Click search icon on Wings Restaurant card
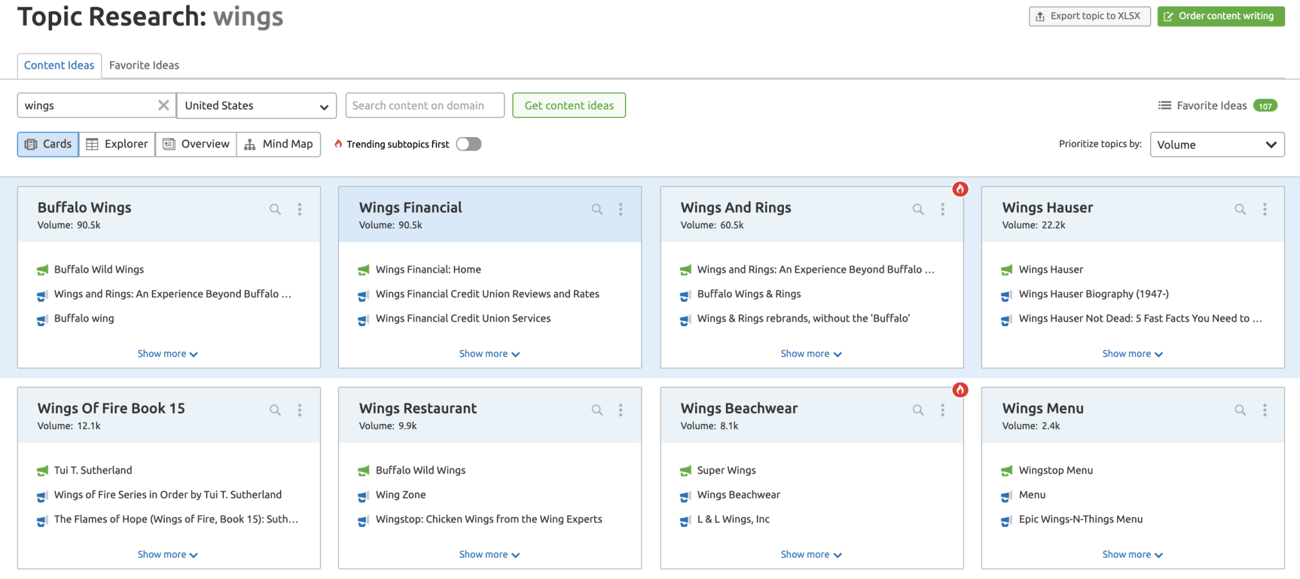1300x579 pixels. pos(597,410)
